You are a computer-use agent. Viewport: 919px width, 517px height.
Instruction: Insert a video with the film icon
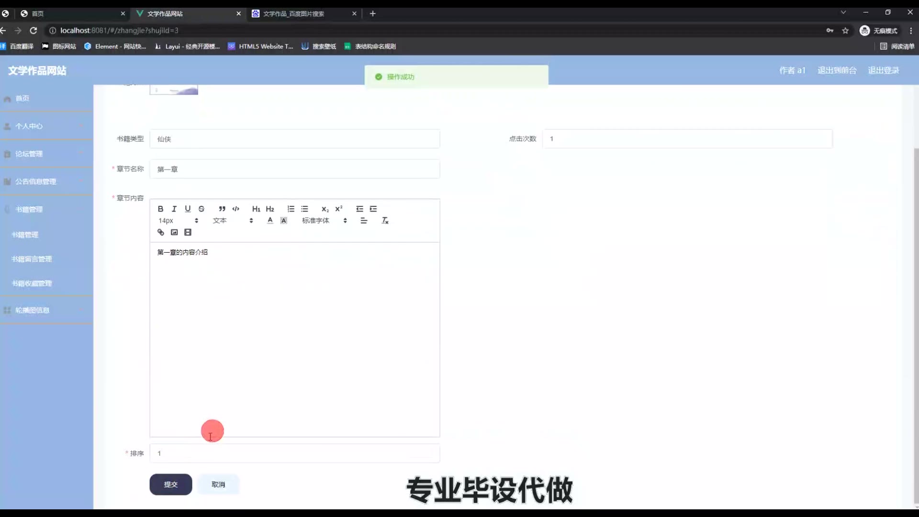point(188,232)
